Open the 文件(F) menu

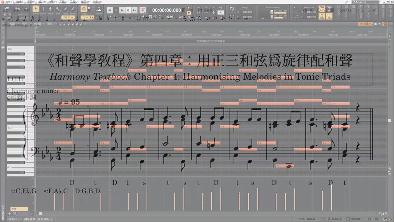point(9,2)
